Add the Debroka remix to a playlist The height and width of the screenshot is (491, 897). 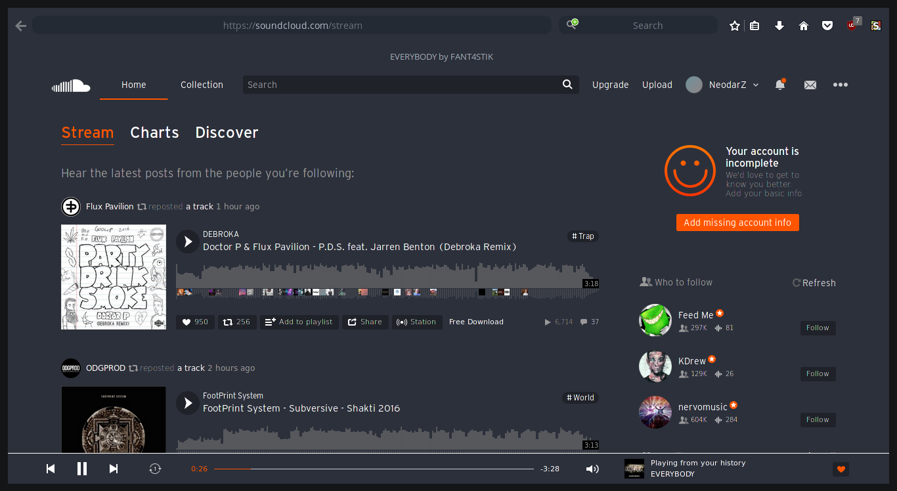click(x=299, y=322)
